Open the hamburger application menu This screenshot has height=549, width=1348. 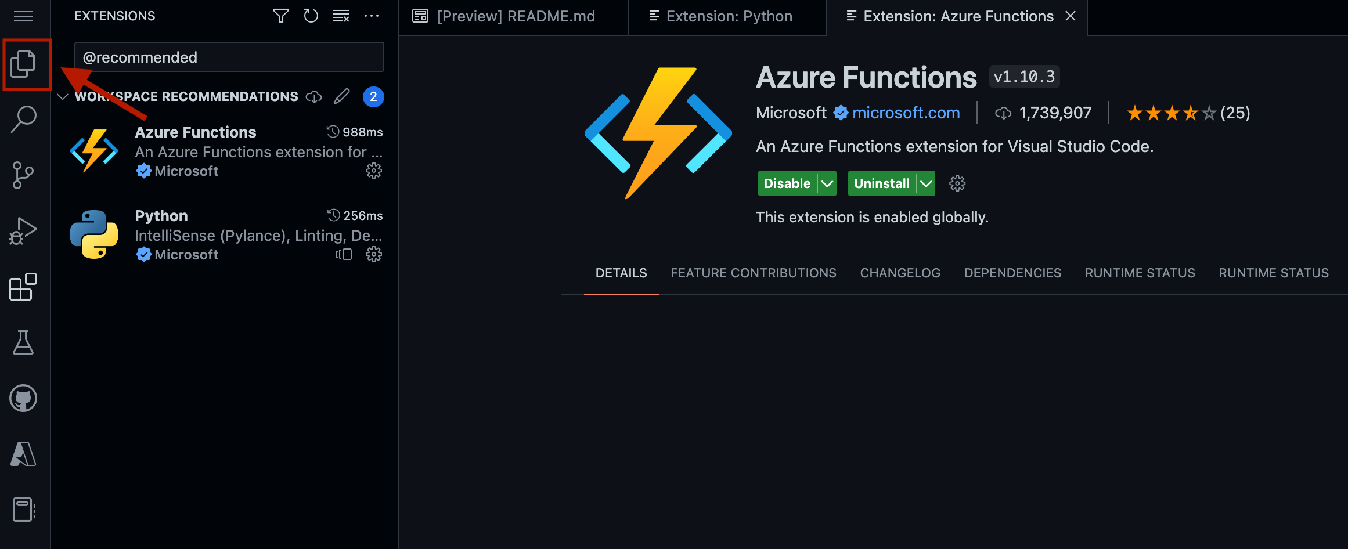click(x=23, y=16)
